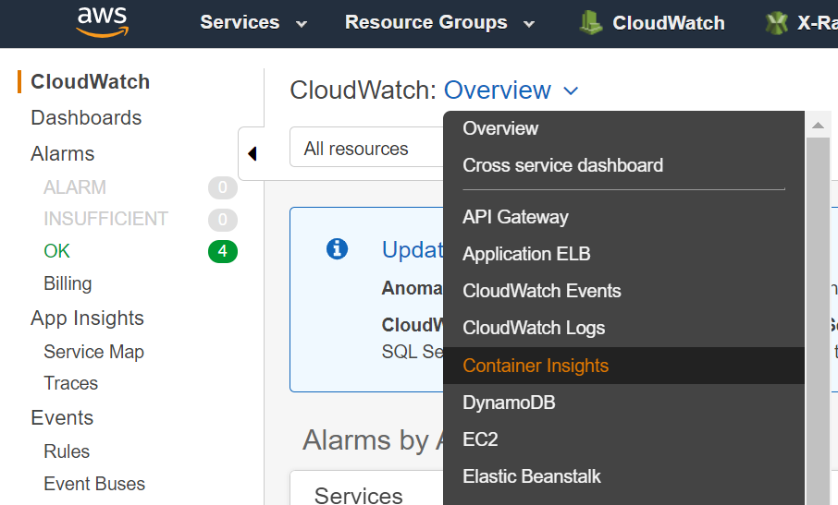838x505 pixels.
Task: Choose CloudWatch Logs from the list
Action: coord(534,328)
